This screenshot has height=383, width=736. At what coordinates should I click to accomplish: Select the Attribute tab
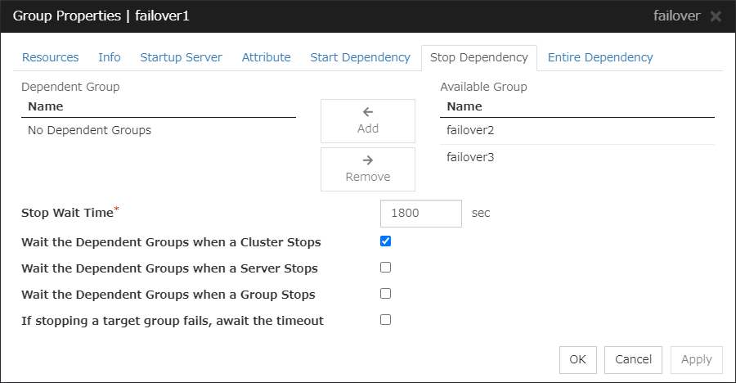pyautogui.click(x=267, y=57)
